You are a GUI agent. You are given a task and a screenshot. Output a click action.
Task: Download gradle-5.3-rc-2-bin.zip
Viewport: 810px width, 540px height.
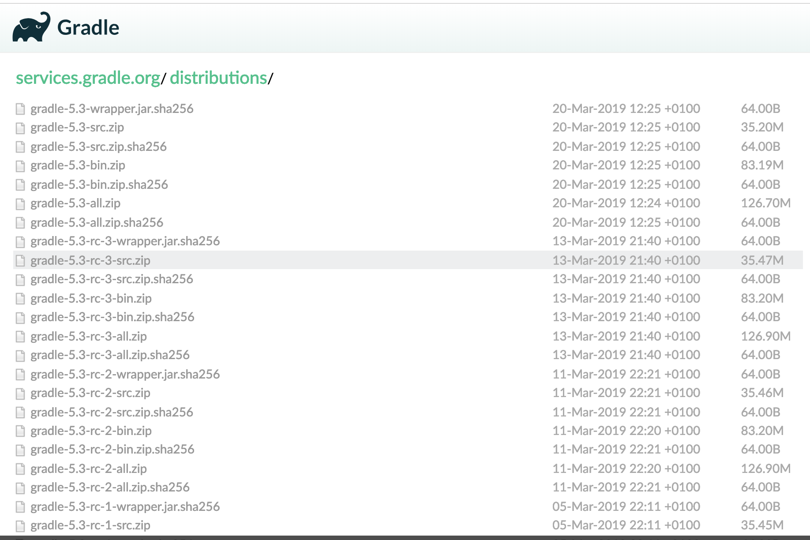(x=91, y=431)
